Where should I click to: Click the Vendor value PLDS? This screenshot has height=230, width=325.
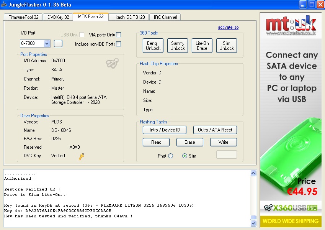click(x=57, y=122)
